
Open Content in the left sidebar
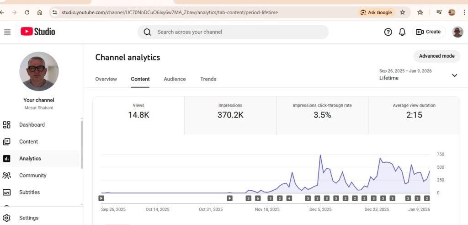coord(28,142)
